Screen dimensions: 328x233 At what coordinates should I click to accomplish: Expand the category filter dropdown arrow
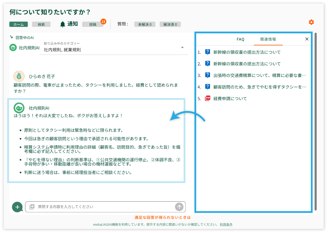[182, 48]
